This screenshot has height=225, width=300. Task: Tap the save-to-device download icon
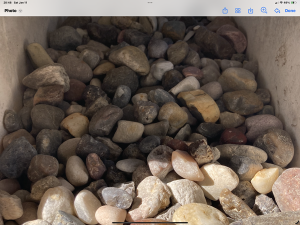[x=250, y=10]
